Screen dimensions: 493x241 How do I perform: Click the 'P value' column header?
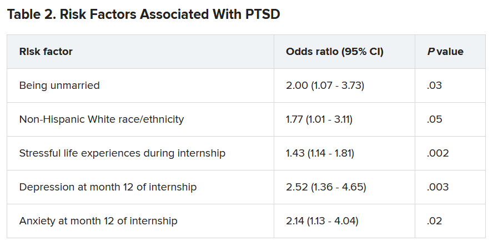pos(445,52)
